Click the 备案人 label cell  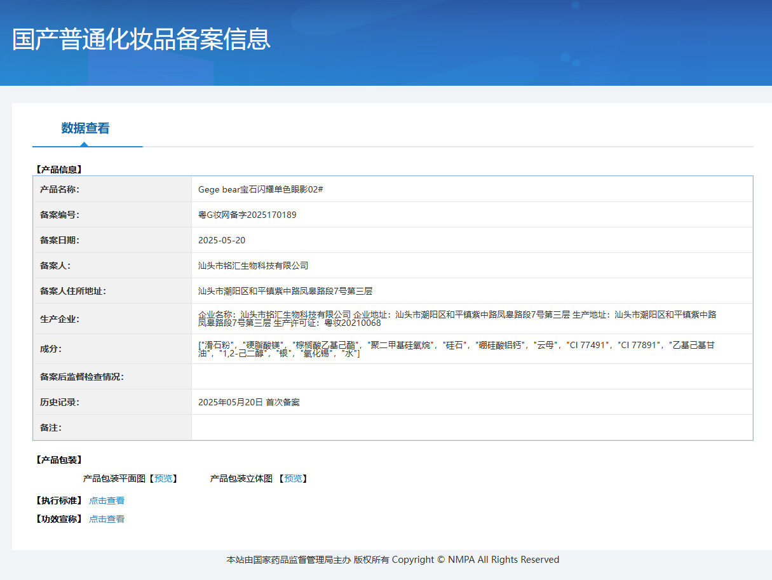pos(112,266)
